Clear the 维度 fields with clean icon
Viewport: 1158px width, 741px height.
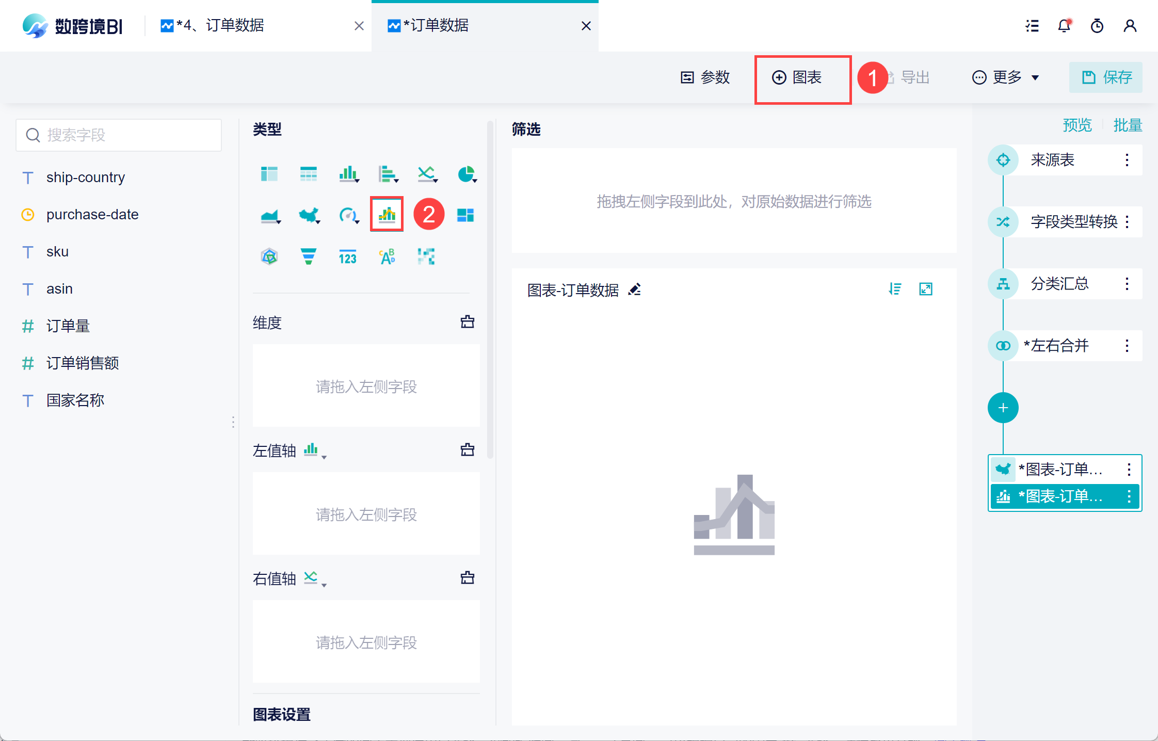[467, 322]
